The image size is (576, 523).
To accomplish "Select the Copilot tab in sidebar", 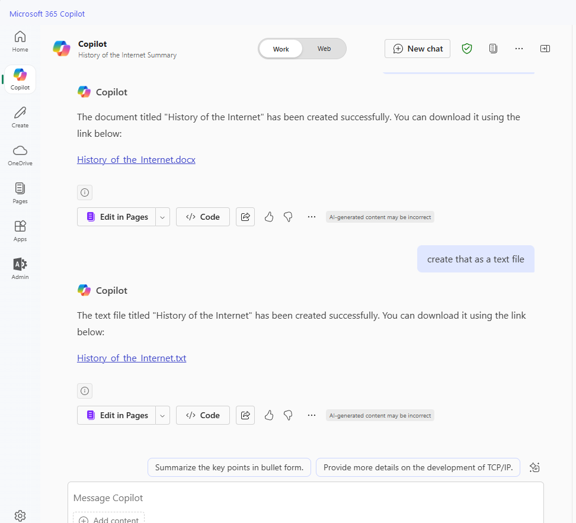I will pyautogui.click(x=20, y=79).
